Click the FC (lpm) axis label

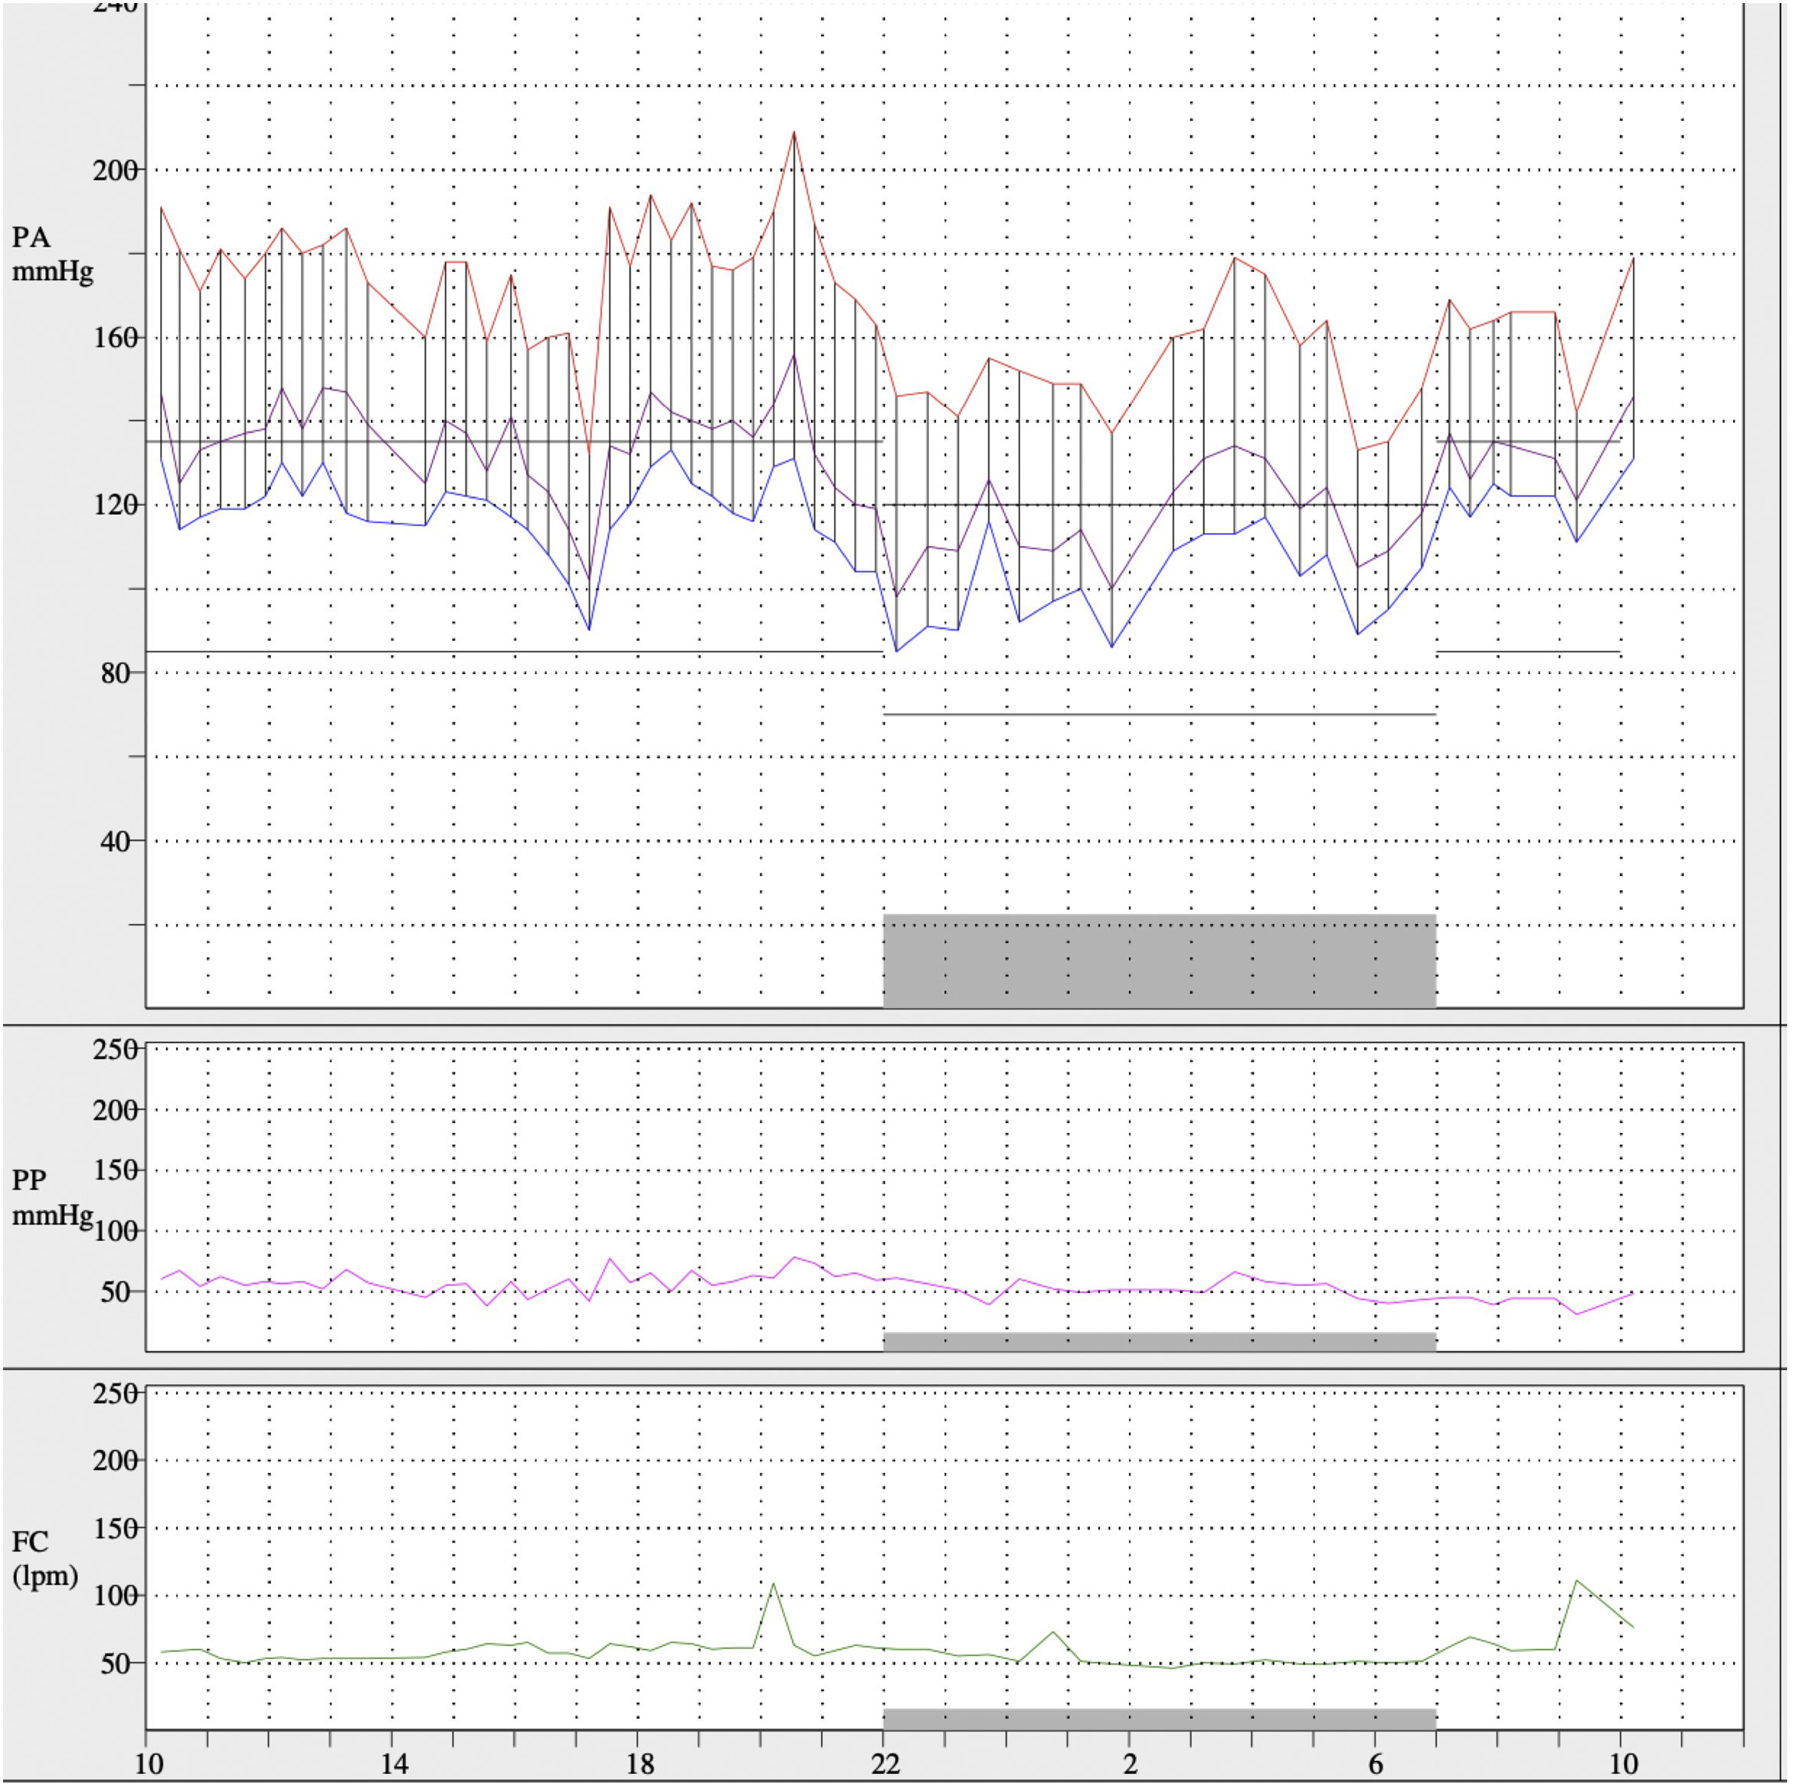coord(44,1558)
